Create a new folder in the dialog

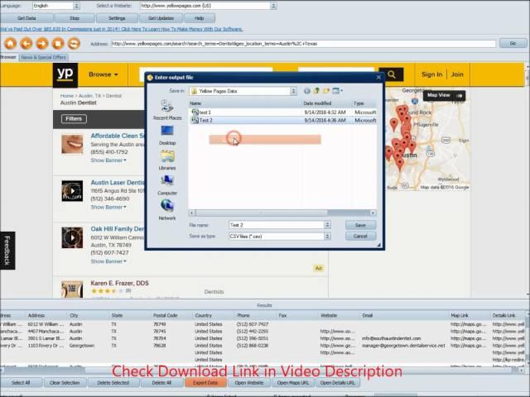click(x=326, y=91)
